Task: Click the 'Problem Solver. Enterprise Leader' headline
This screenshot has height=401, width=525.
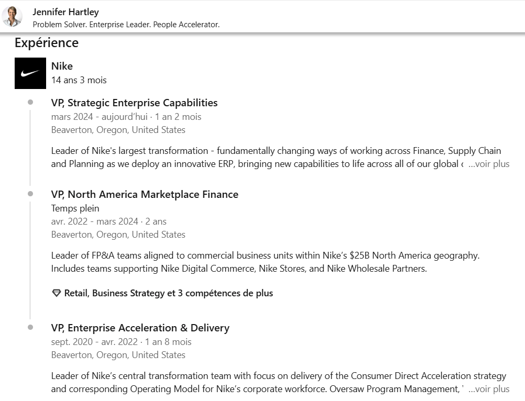Action: (x=126, y=25)
